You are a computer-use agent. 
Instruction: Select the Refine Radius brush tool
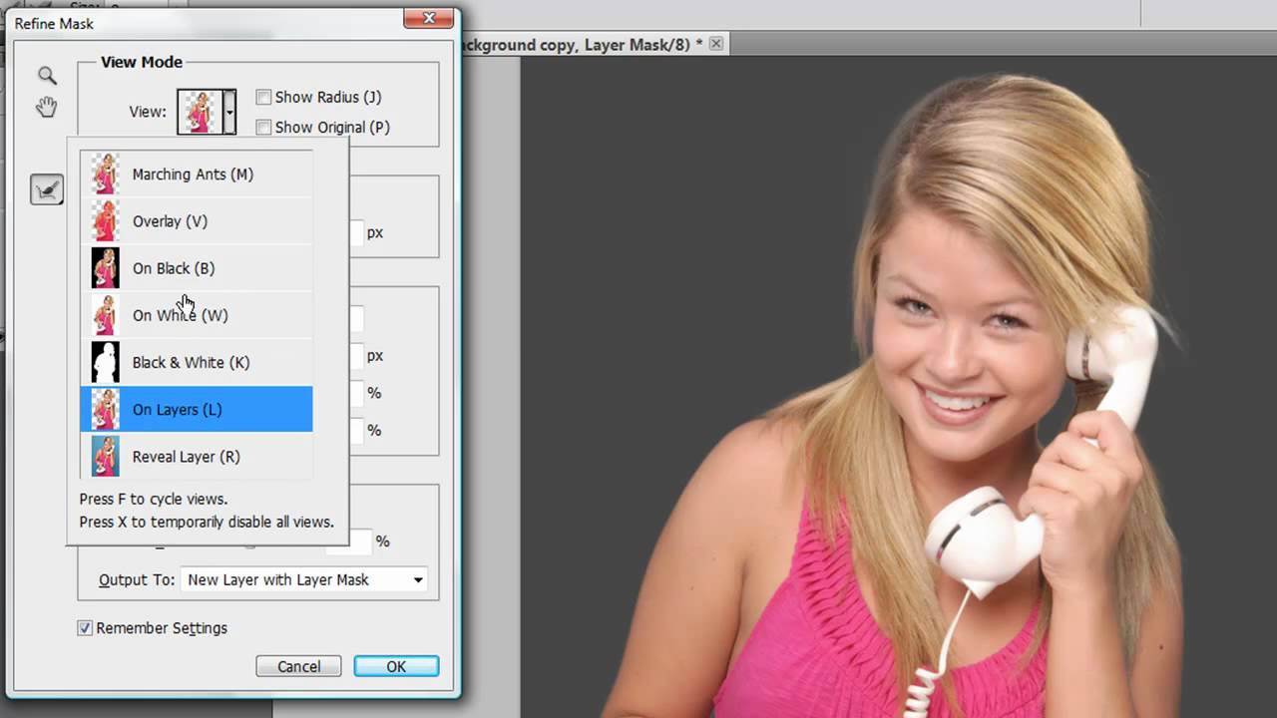[47, 188]
